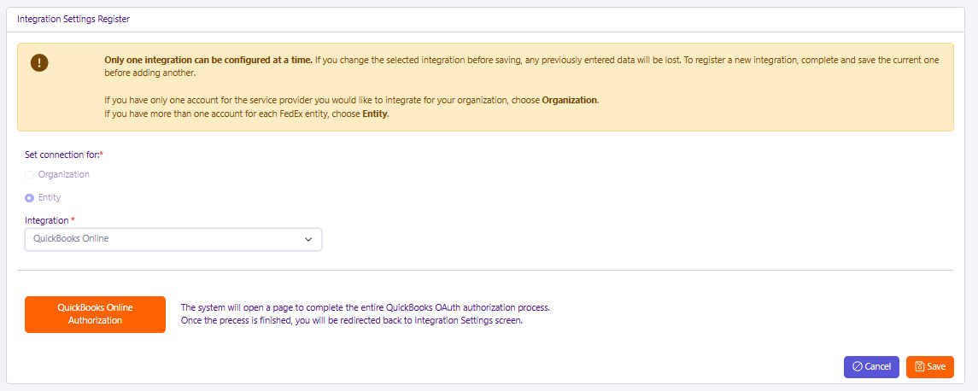Click the Integration Settings Register heading

pos(73,20)
